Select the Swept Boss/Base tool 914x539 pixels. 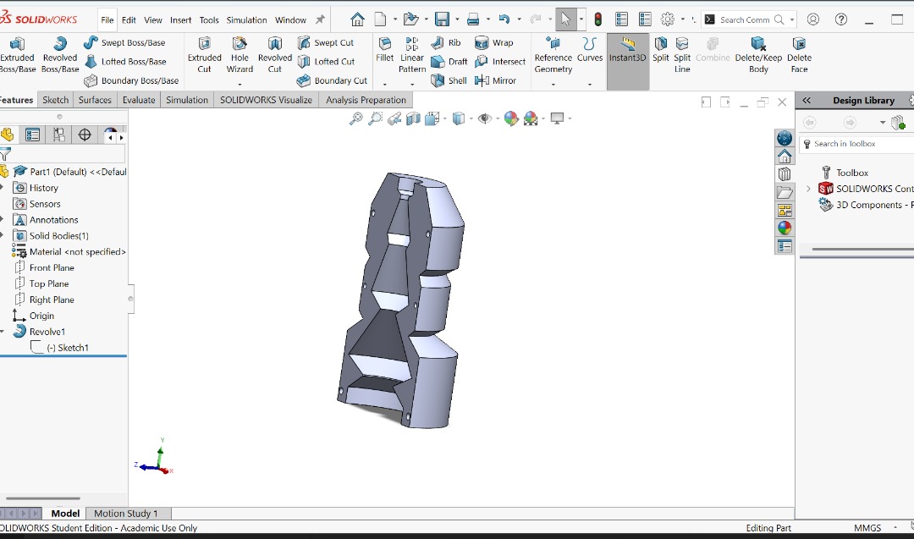point(124,42)
